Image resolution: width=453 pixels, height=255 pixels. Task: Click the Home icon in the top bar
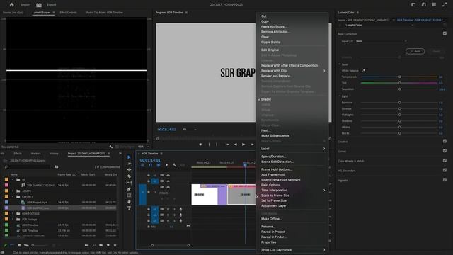coord(11,5)
